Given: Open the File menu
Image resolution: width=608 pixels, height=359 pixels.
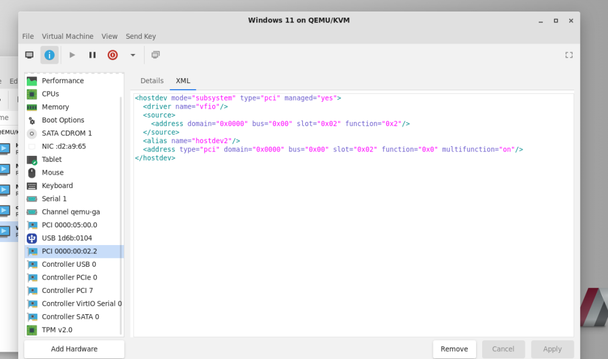Looking at the screenshot, I should [28, 36].
